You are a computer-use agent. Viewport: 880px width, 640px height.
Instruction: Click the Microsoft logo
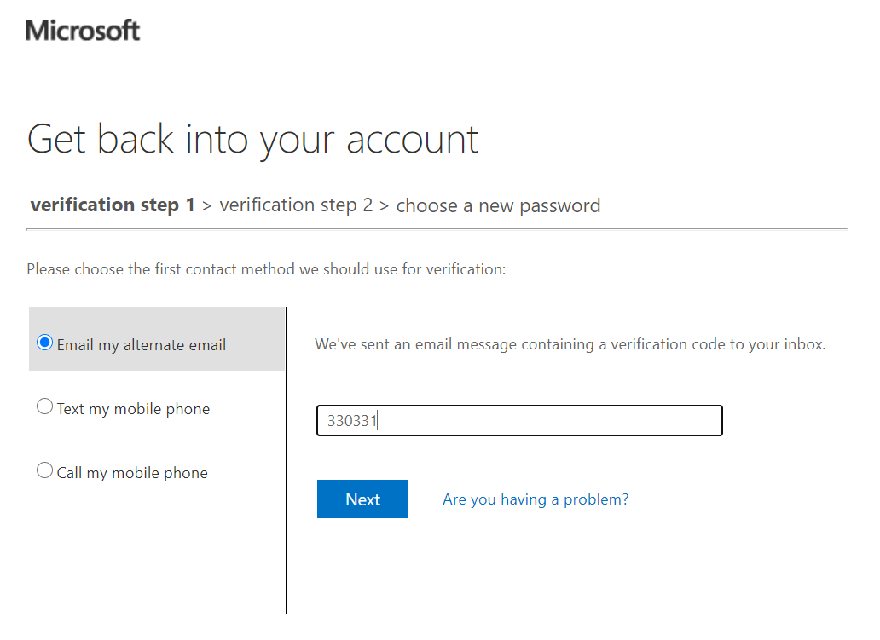click(x=82, y=30)
